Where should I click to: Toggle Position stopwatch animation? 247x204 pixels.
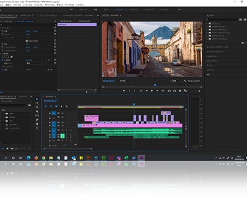pyautogui.click(x=2, y=31)
